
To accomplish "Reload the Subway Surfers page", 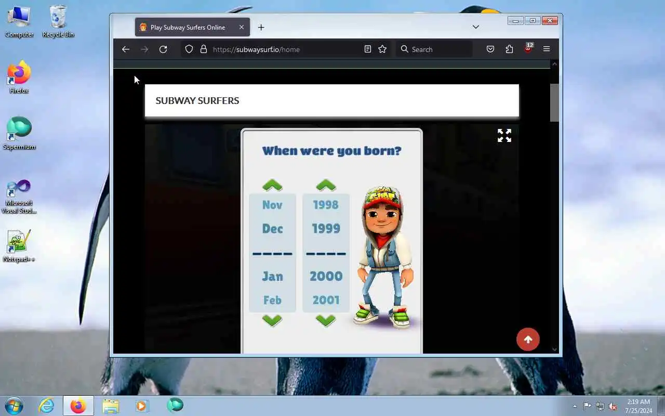I will tap(163, 49).
